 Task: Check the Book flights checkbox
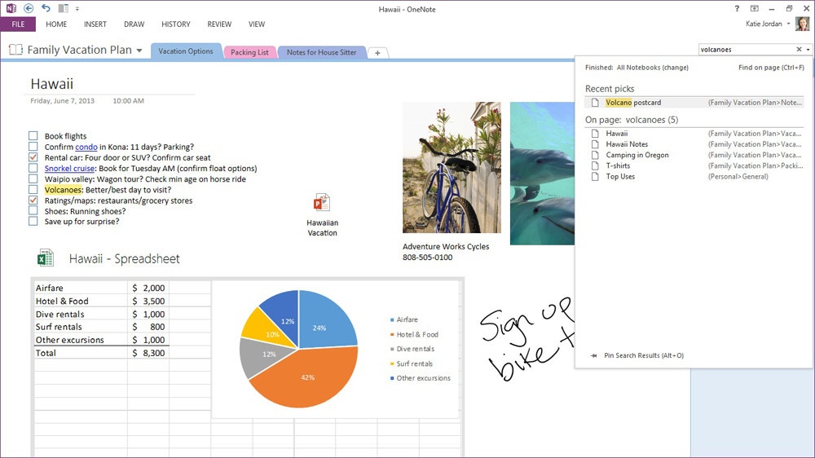click(33, 136)
